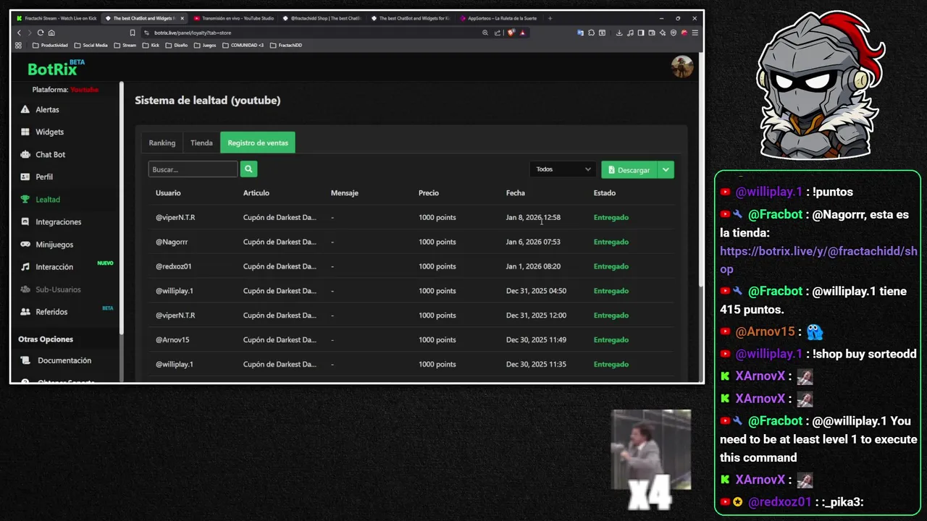Click the Estado column header

click(x=605, y=192)
